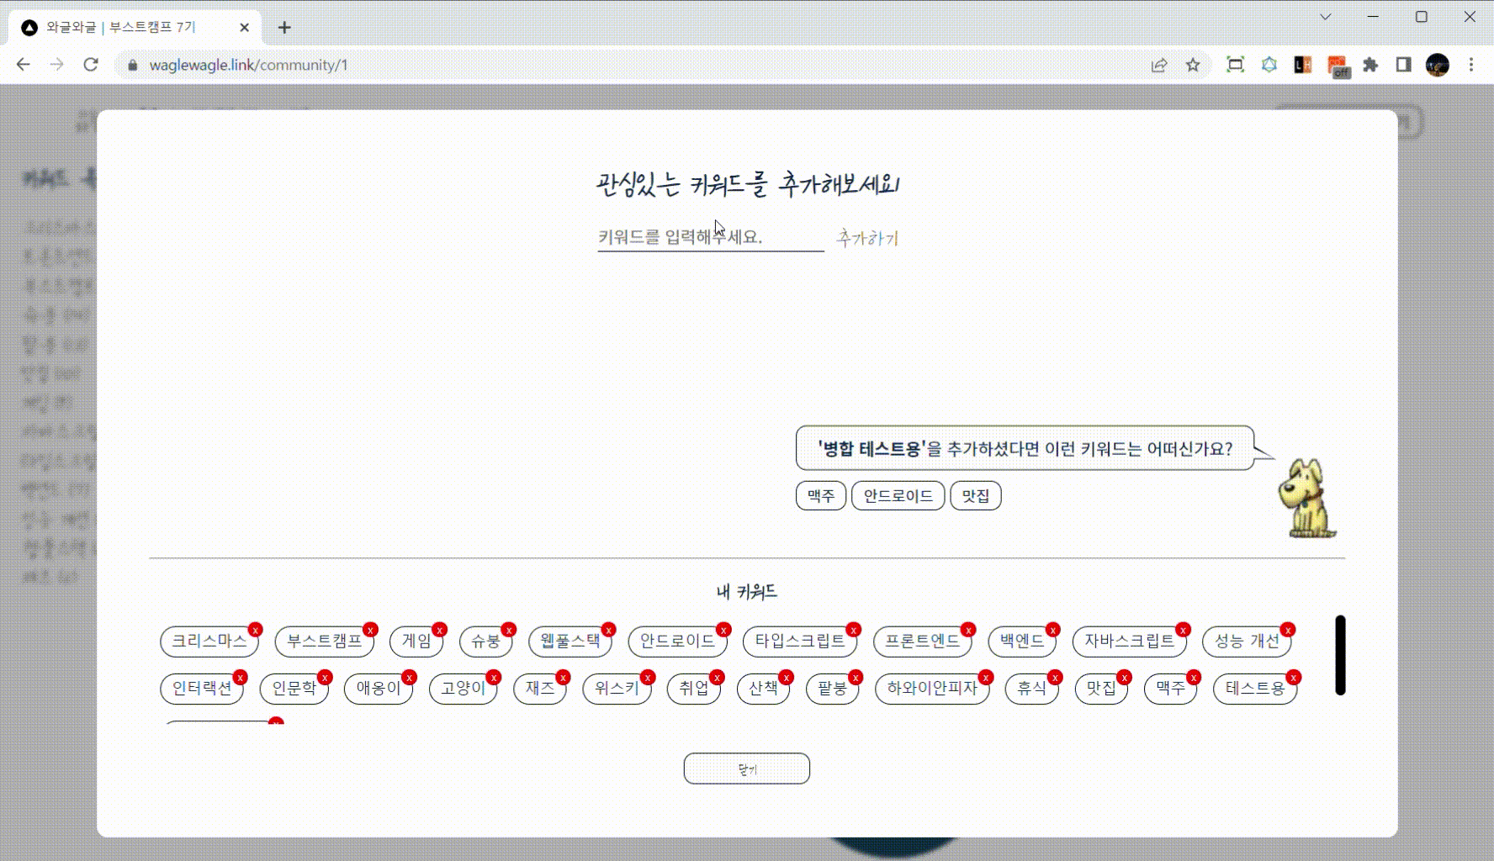
Task: Click the orange extension with off badge
Action: (1338, 66)
